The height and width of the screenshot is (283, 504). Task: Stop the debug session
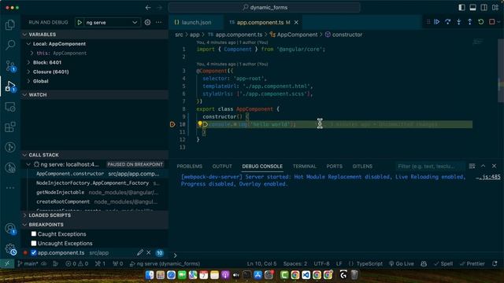click(491, 22)
